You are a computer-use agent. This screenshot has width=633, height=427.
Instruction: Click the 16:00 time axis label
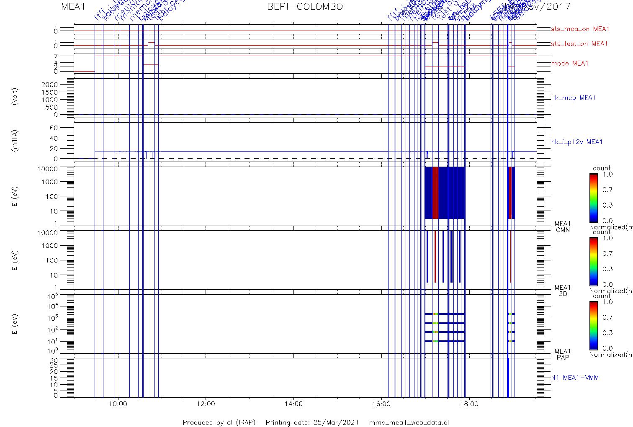(x=381, y=404)
